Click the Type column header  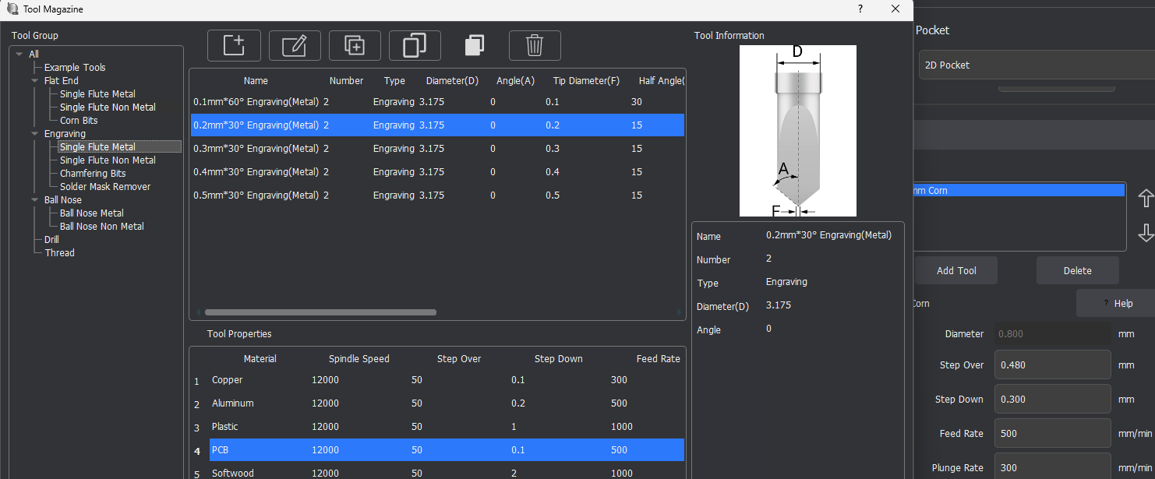[x=394, y=81]
